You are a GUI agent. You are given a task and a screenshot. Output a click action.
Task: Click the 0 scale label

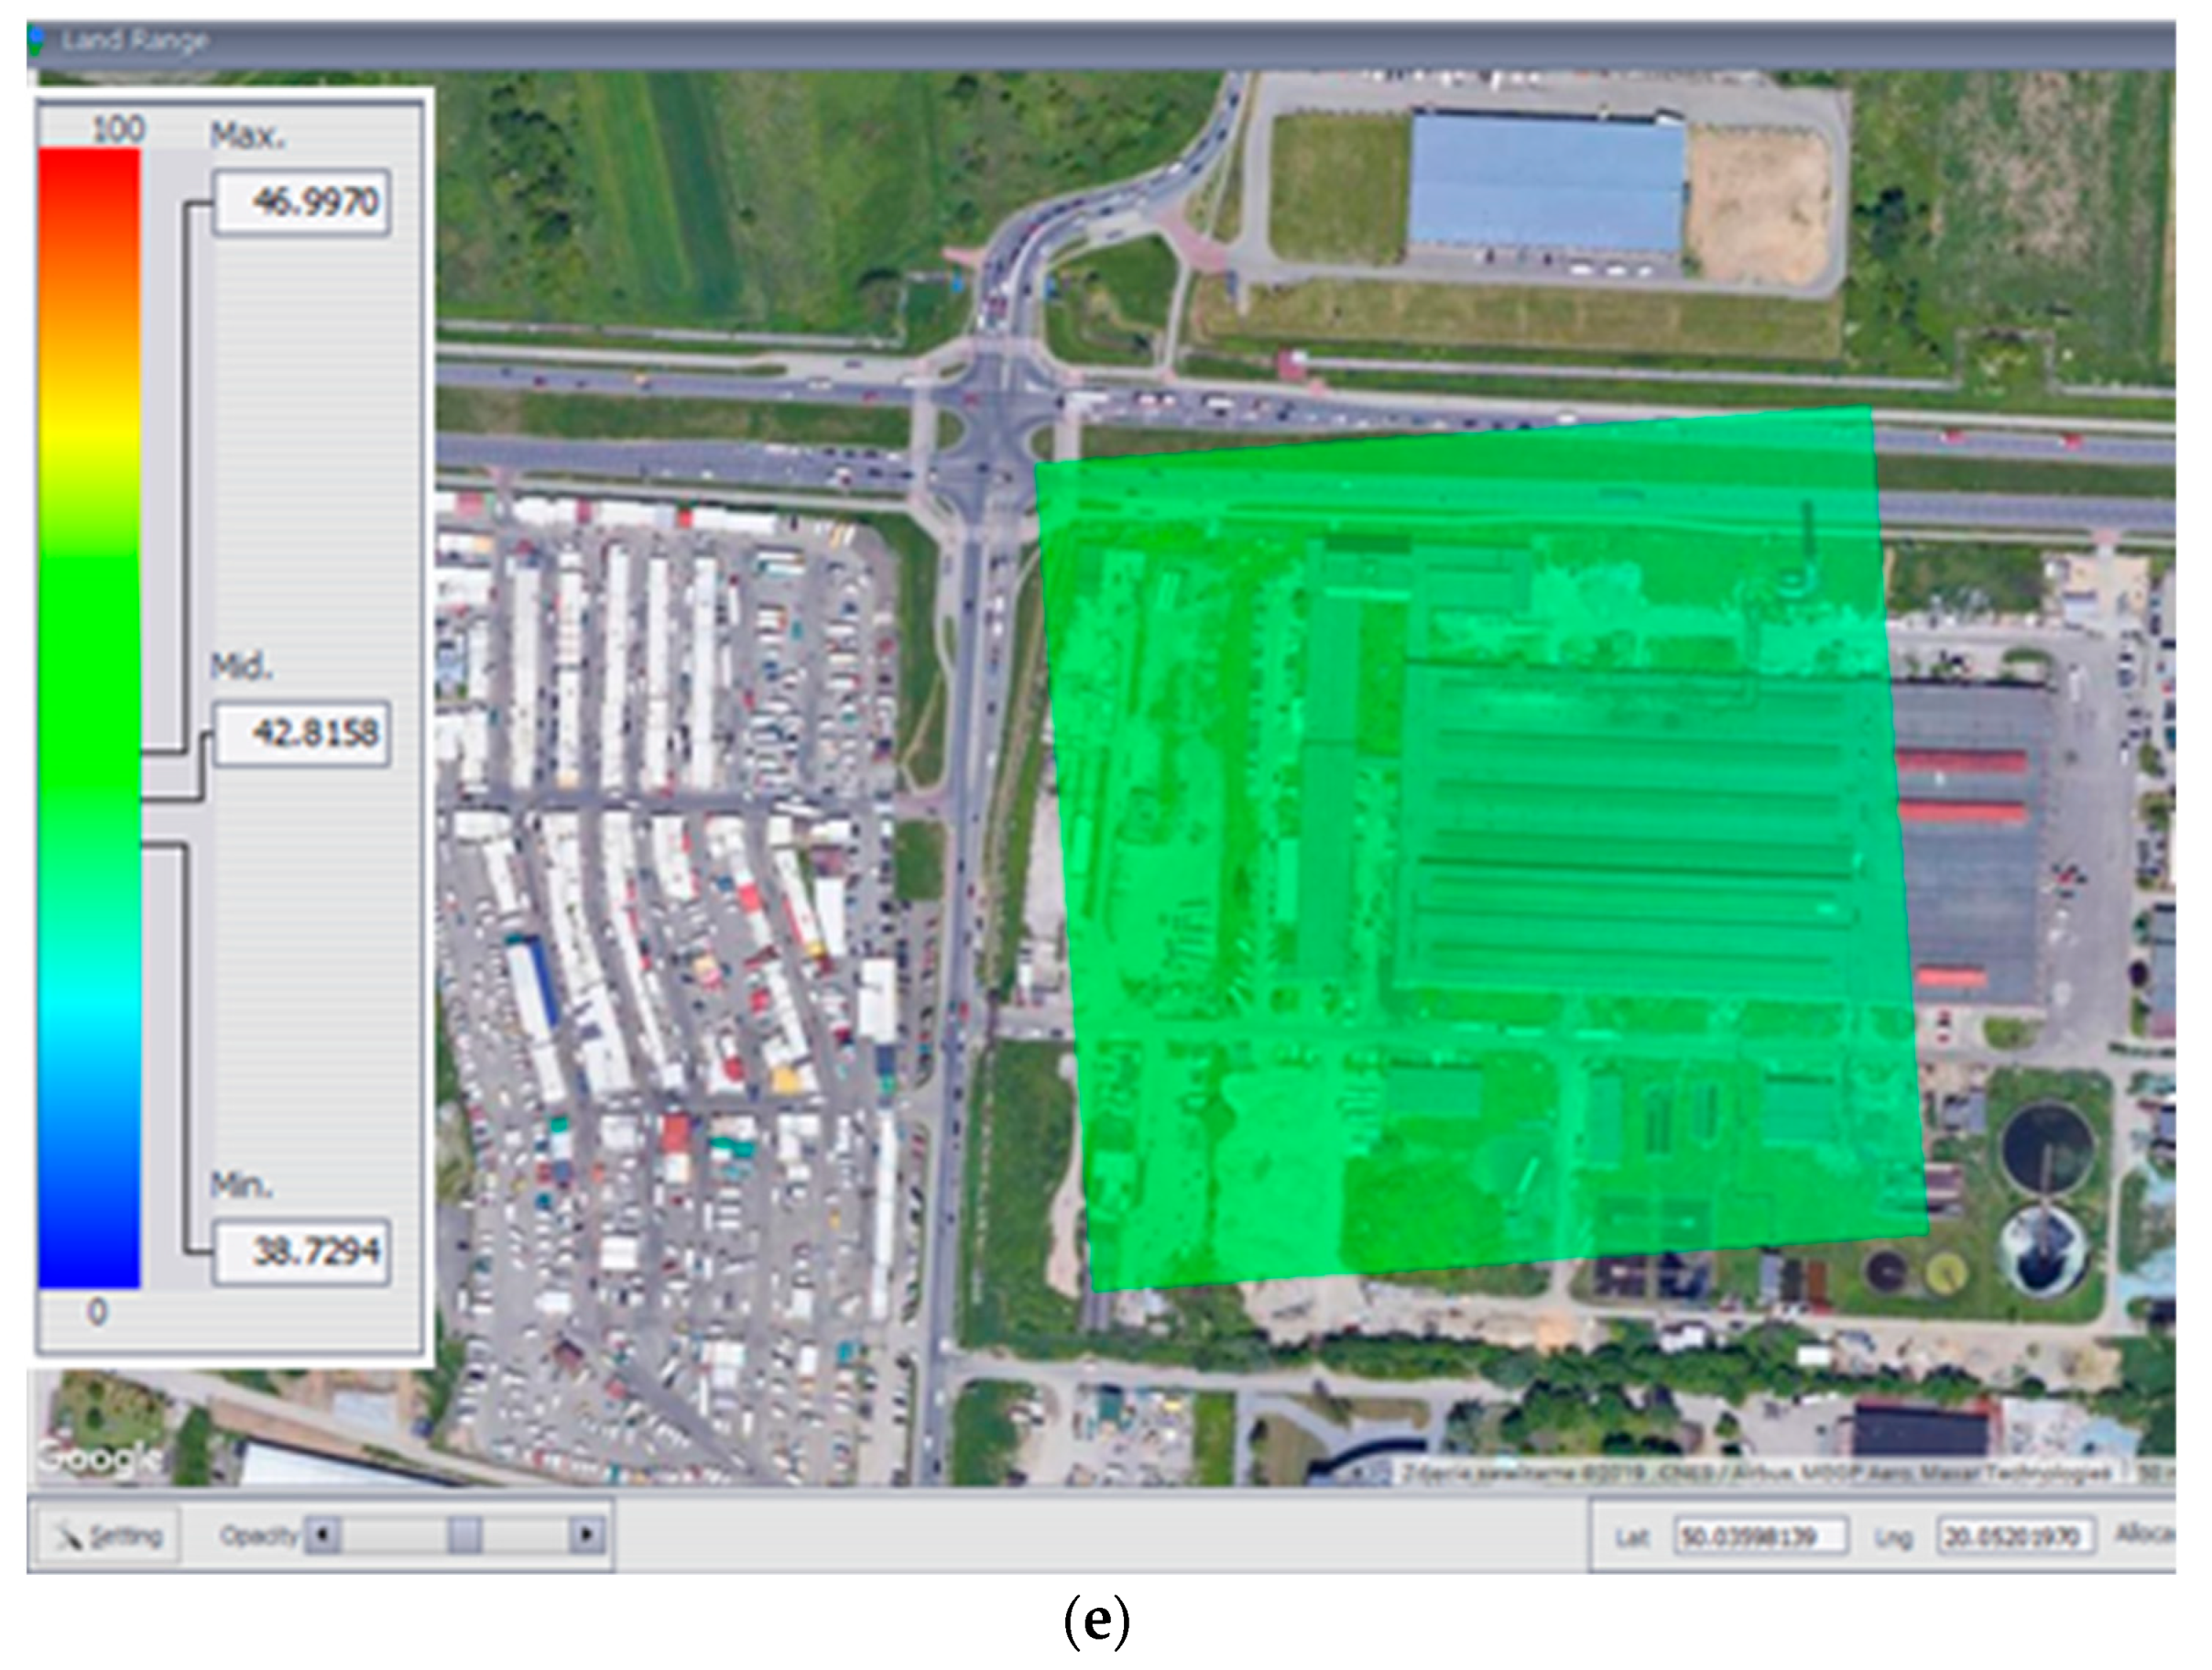point(97,1311)
